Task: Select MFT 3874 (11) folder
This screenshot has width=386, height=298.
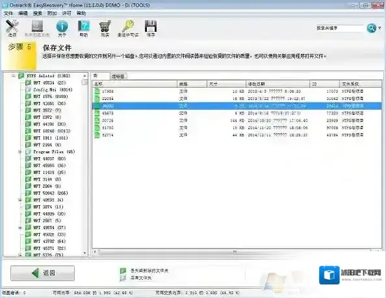Action: point(48,206)
